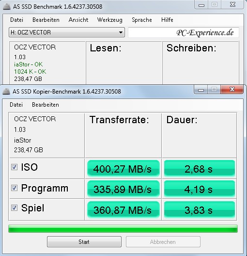247x256 pixels.
Task: Click the Kopier-Benchmark window title icon
Action: tap(6, 92)
